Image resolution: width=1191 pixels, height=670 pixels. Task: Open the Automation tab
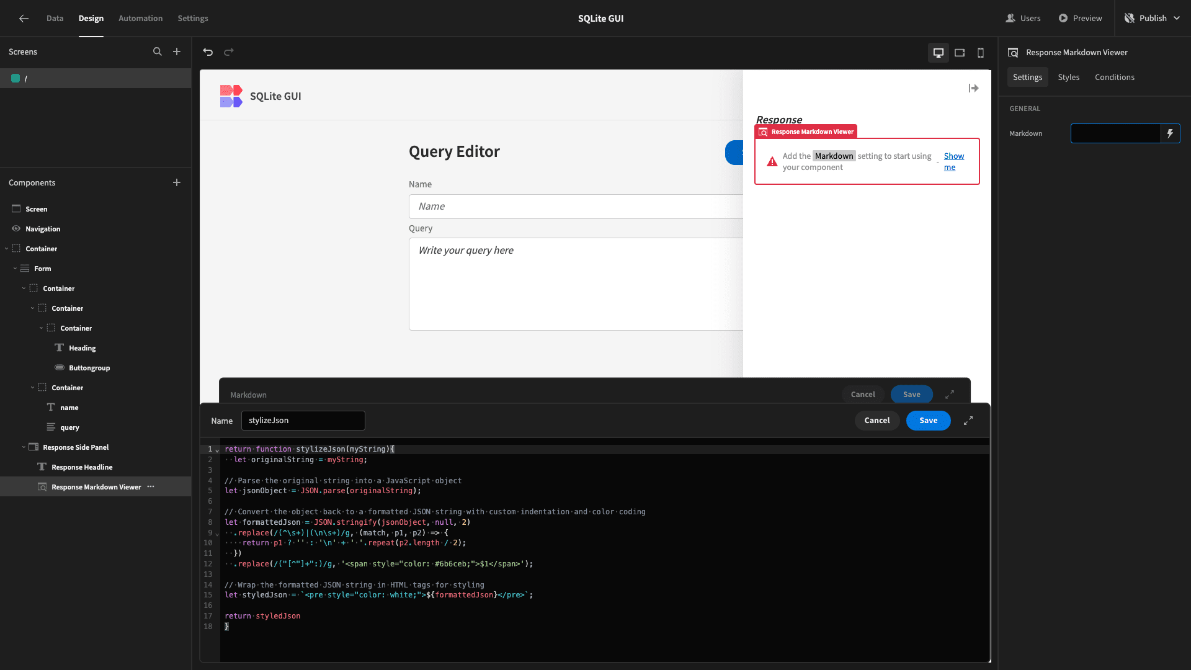click(x=140, y=18)
